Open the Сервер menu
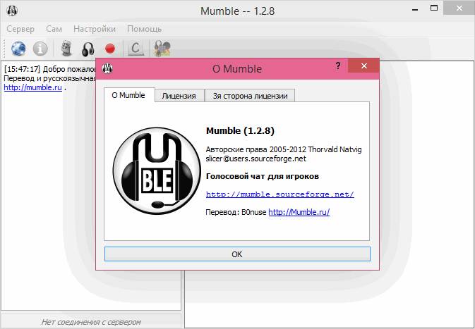The image size is (475, 329). pyautogui.click(x=20, y=29)
